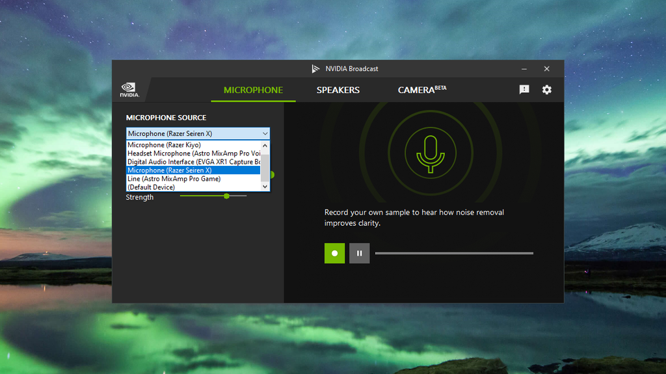Select Microphone (Razer Kiyo) from the list
Image resolution: width=666 pixels, height=374 pixels.
click(194, 145)
